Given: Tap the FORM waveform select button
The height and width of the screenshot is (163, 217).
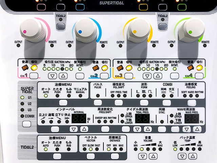Looking at the screenshot, I should tap(144, 103).
